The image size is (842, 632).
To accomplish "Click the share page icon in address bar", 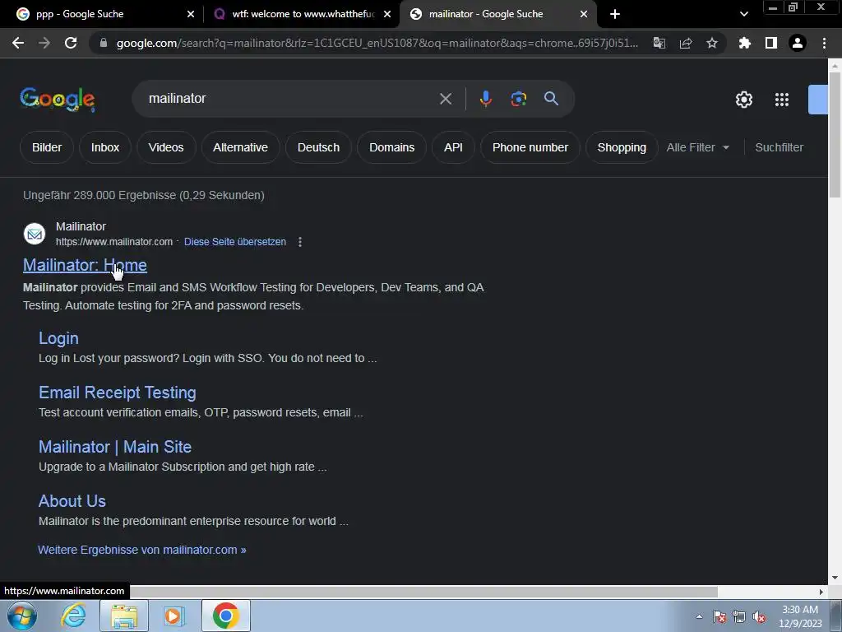I will pyautogui.click(x=686, y=43).
